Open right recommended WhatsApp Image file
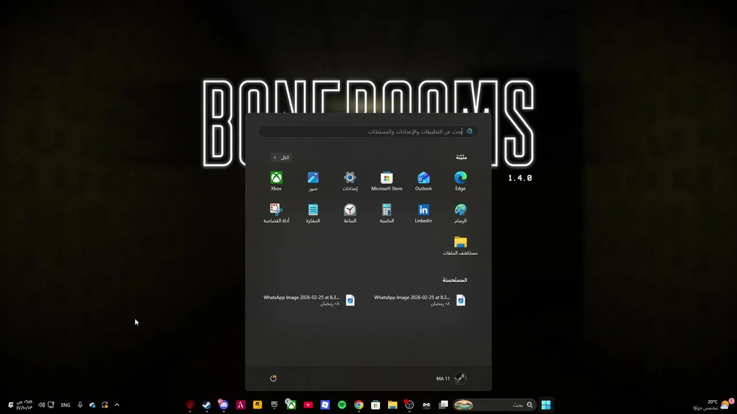The height and width of the screenshot is (414, 737). tap(420, 300)
